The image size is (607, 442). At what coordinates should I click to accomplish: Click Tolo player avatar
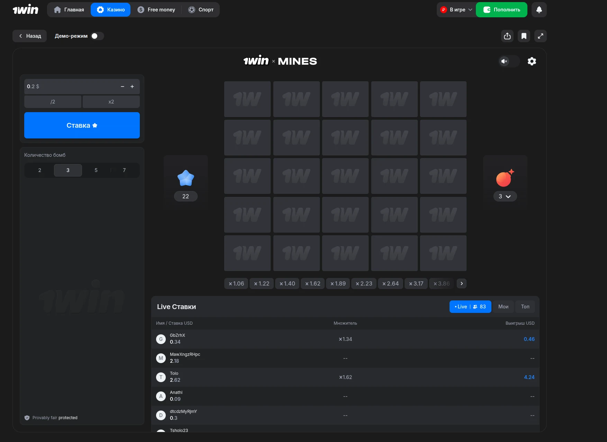pyautogui.click(x=161, y=377)
